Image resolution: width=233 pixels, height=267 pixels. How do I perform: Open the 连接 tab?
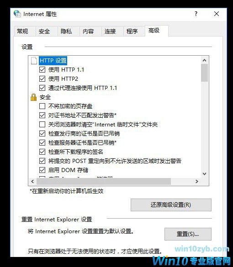[110, 31]
